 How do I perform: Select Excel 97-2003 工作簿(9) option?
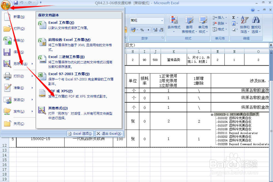point(79,79)
